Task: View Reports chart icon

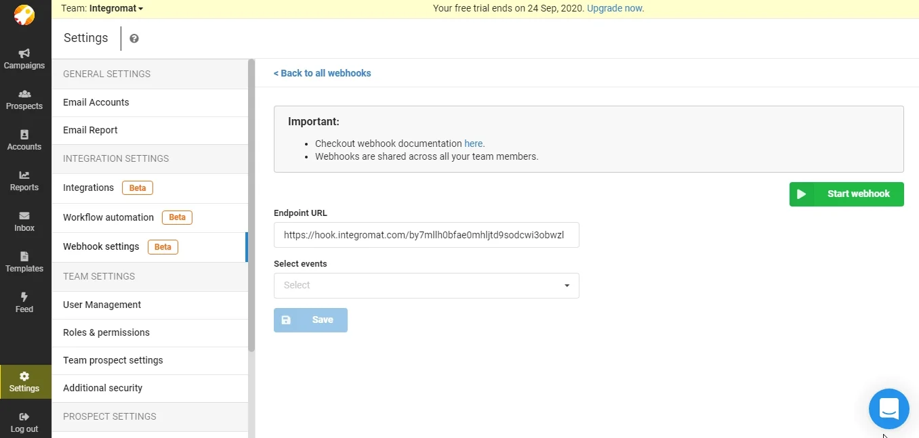Action: [x=24, y=175]
